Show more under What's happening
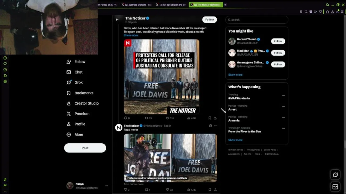 [x=235, y=140]
